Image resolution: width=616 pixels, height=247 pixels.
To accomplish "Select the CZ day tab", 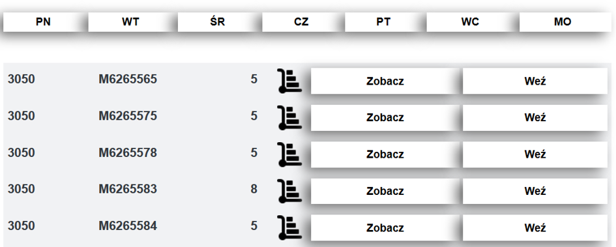I will pos(301,22).
